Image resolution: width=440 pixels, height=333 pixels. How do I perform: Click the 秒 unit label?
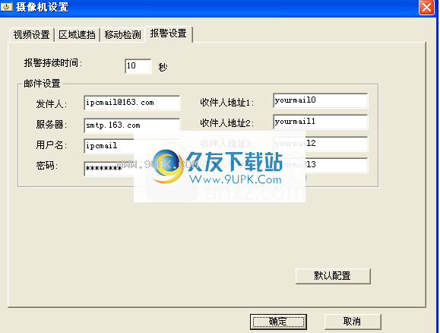[163, 67]
